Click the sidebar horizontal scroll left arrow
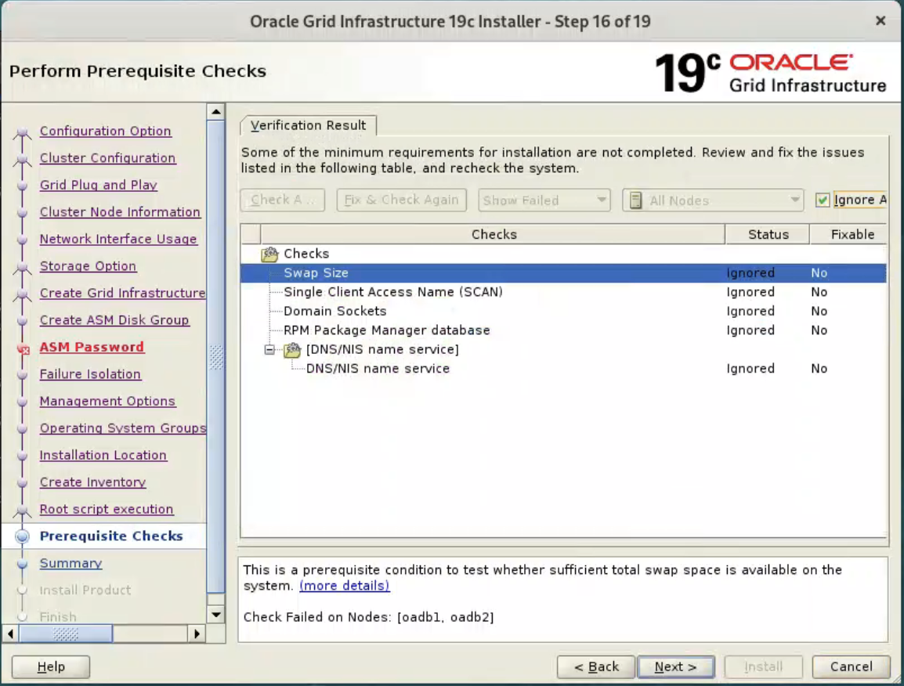Screen dimensions: 904x686 click(10, 634)
